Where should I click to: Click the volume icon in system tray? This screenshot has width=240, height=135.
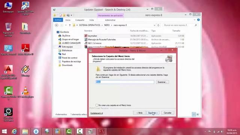pyautogui.click(x=222, y=132)
